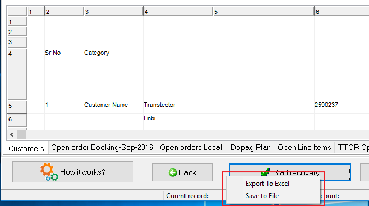Select row header 3

[17, 43]
